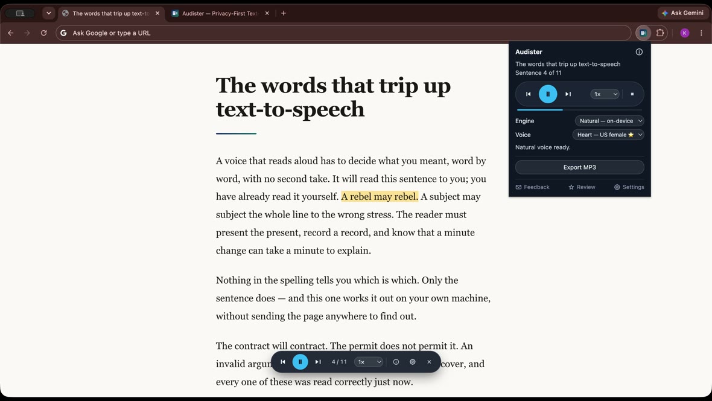Reload the page
Screen dimensions: 712x401
43,33
